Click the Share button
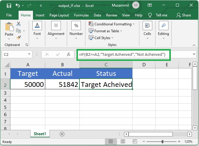Viewport: 199px width, 146px height. (x=183, y=15)
